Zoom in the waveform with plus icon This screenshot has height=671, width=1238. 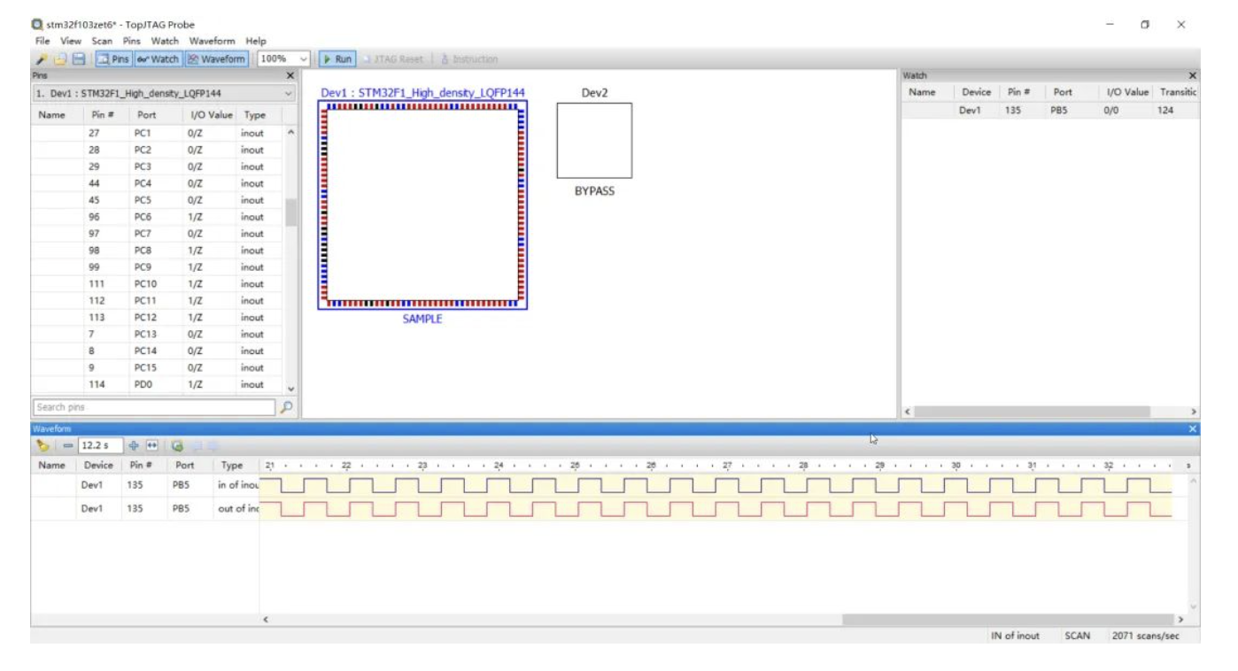[x=134, y=446]
